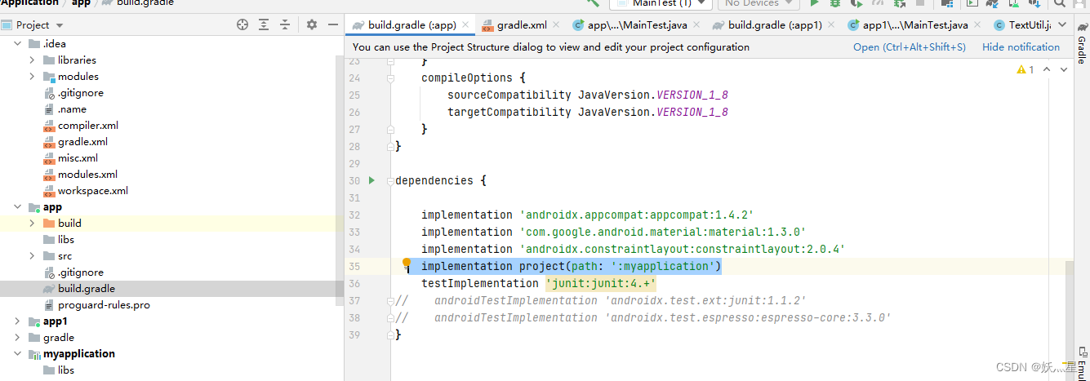This screenshot has width=1090, height=381.
Task: Click the fold end marker at line 27
Action: (390, 129)
